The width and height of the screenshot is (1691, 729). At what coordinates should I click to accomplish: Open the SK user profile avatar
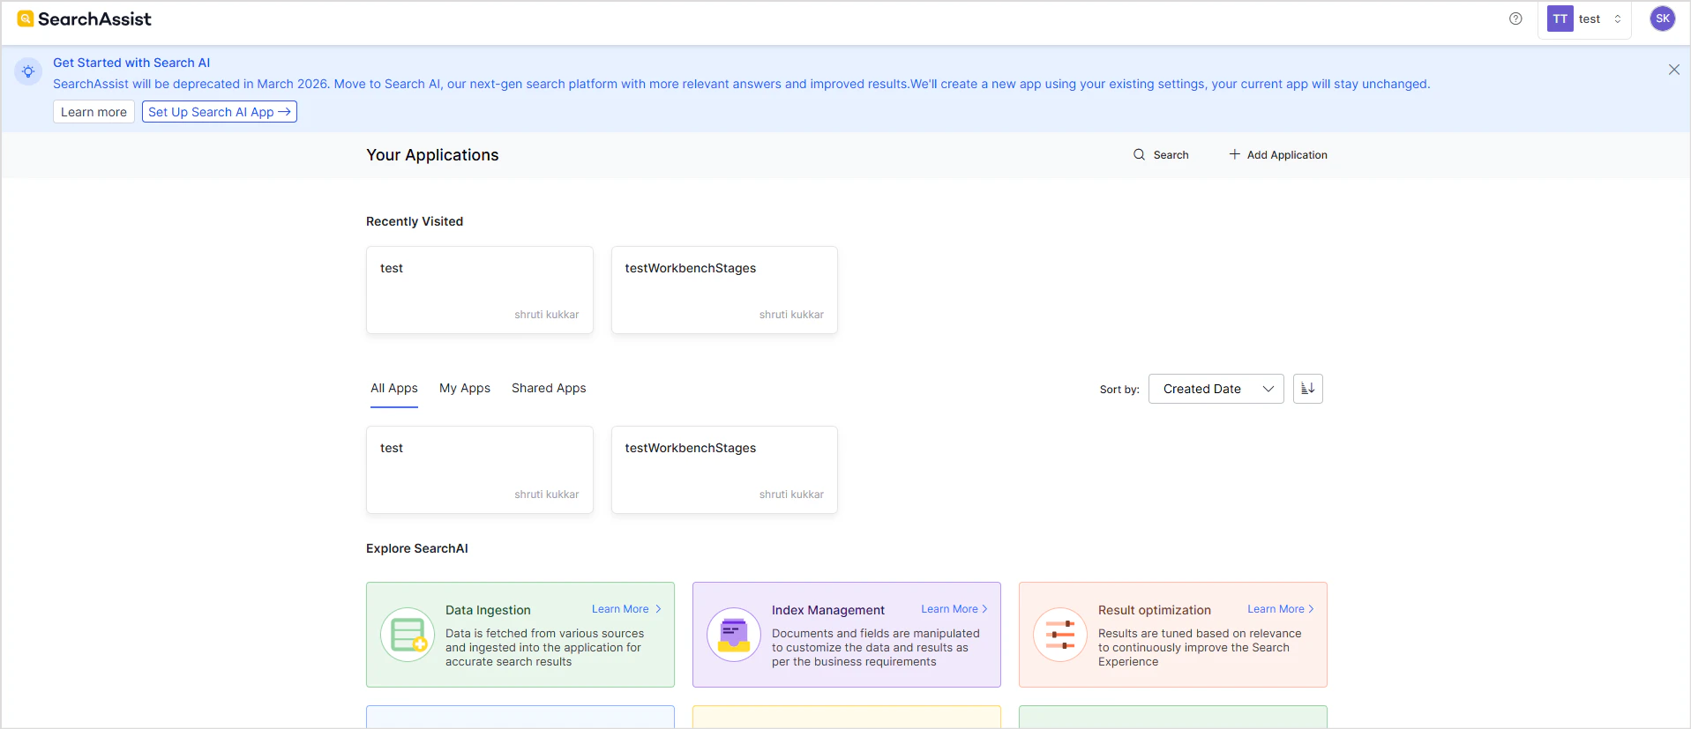point(1662,19)
